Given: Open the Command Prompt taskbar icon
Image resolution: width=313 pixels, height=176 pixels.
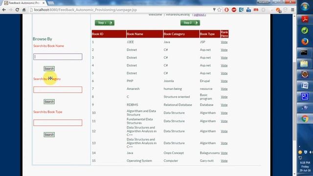Looking at the screenshot, I should 304,53.
